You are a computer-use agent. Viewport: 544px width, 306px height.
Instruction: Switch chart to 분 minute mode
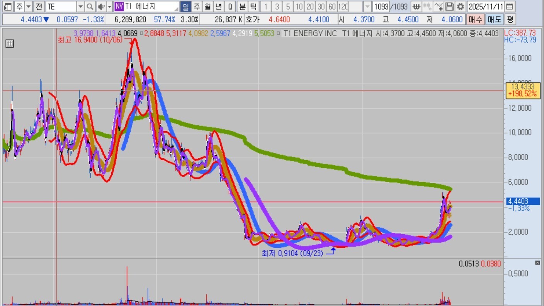tap(242, 7)
